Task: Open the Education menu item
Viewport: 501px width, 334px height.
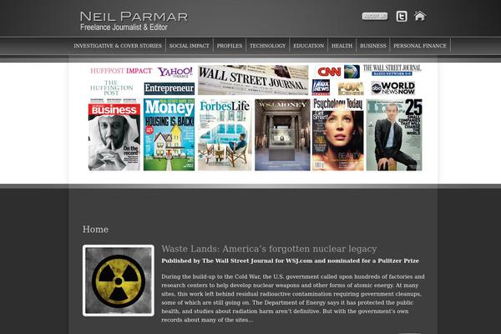Action: 309,46
